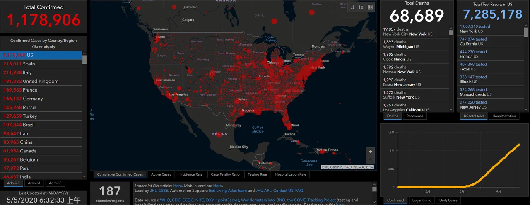This screenshot has width=530, height=205.
Task: Switch to Active Cases map tab
Action: (x=161, y=174)
